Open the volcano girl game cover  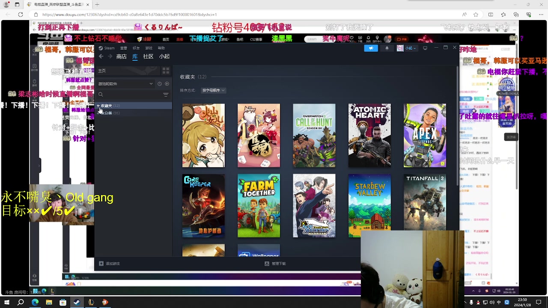(203, 135)
